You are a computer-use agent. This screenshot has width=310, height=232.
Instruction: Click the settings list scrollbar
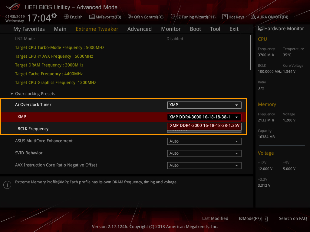[x=251, y=53]
